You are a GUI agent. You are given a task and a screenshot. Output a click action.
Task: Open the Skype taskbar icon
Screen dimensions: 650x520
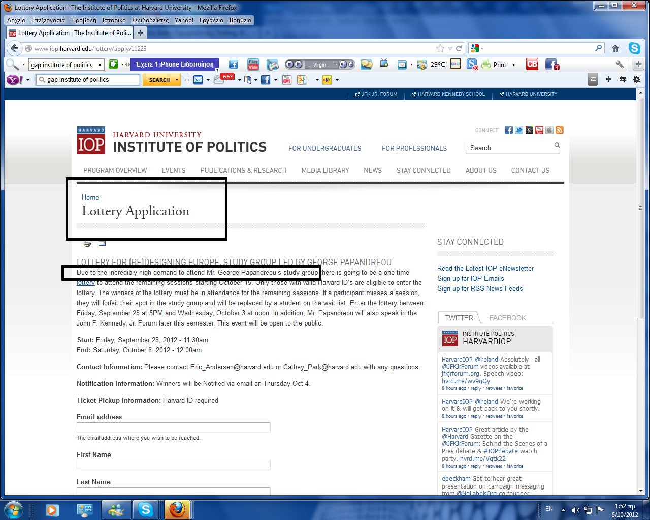(146, 509)
